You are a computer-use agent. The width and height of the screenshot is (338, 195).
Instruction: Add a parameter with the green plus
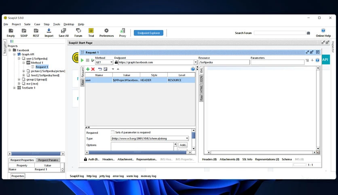[x=88, y=69]
